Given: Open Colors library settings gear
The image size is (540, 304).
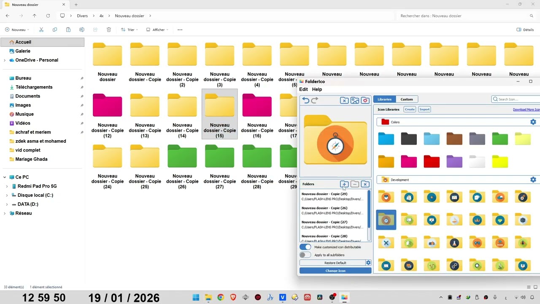Looking at the screenshot, I should pos(533,122).
